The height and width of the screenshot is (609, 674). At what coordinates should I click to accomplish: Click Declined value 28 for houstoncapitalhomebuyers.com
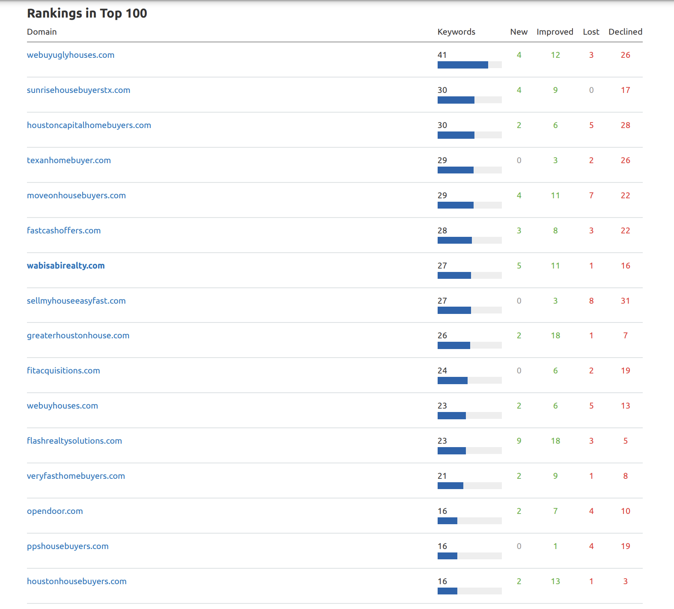626,125
